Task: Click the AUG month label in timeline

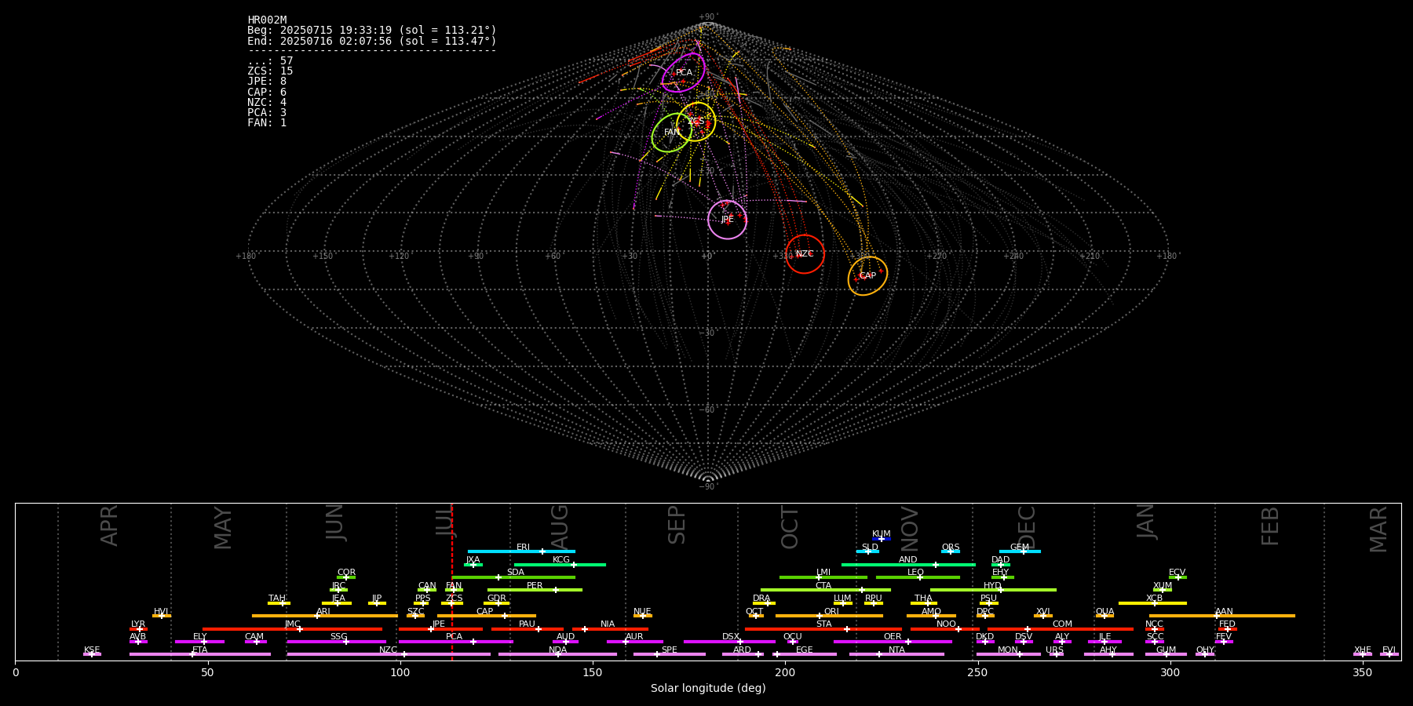Action: coord(560,527)
